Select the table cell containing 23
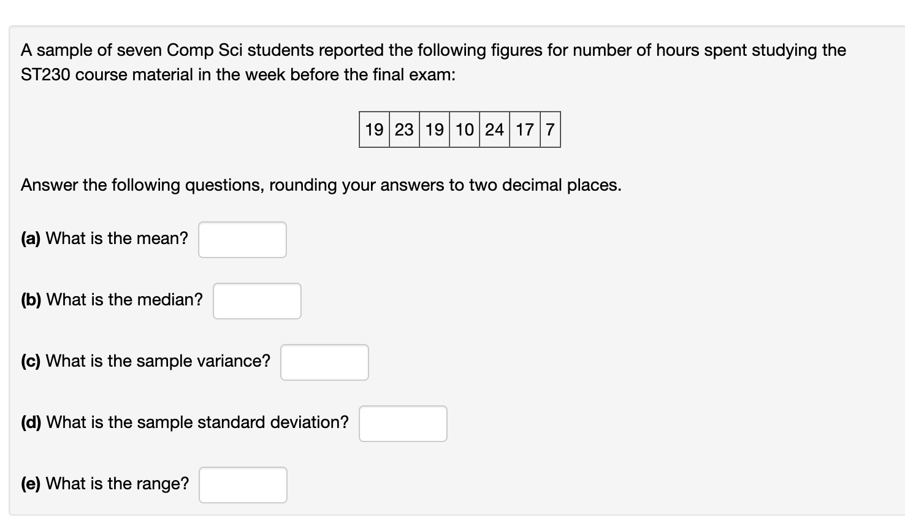Viewport: 905px width, 531px height. [x=403, y=129]
